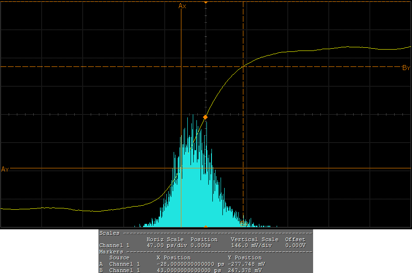
Task: Click the Markers section header
Action: (x=111, y=252)
